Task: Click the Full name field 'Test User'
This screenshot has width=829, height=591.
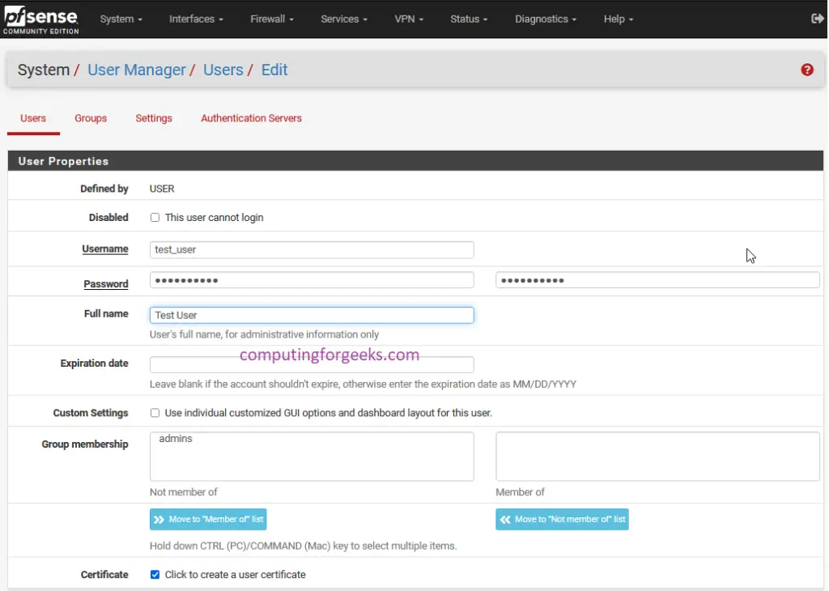Action: (312, 315)
